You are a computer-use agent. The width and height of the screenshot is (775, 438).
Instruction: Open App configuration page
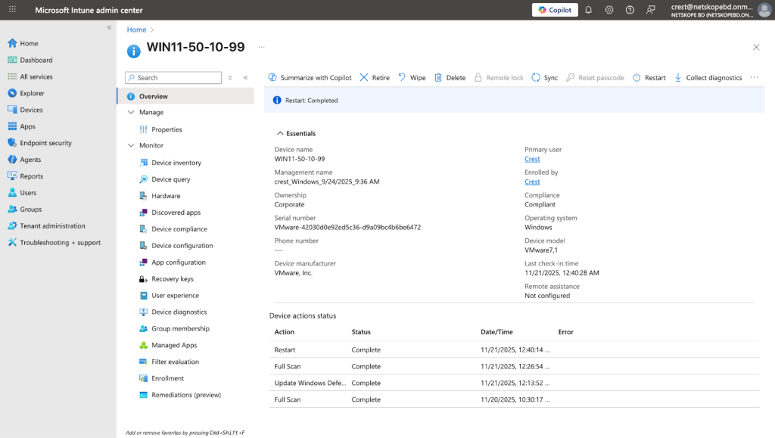tap(179, 262)
